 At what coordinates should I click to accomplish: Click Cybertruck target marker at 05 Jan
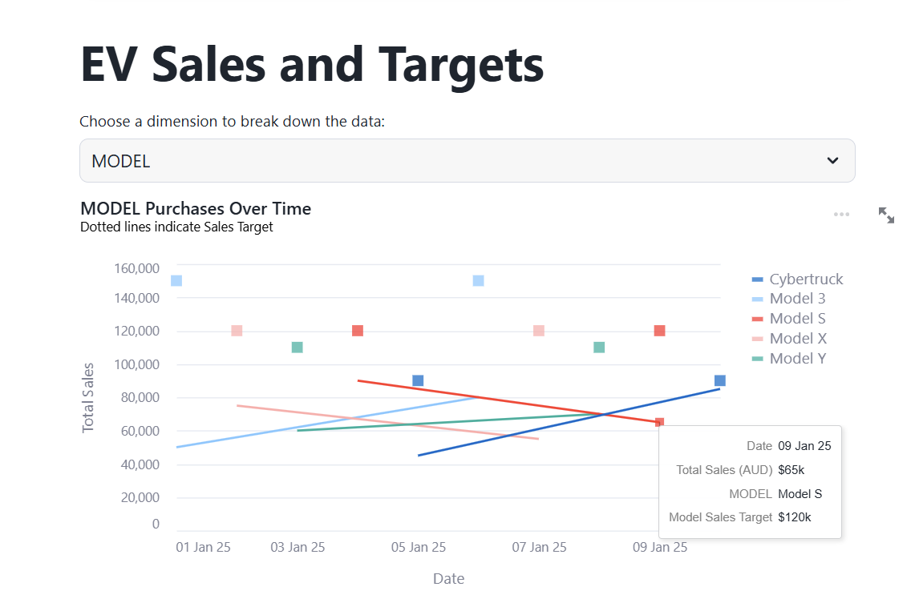418,381
